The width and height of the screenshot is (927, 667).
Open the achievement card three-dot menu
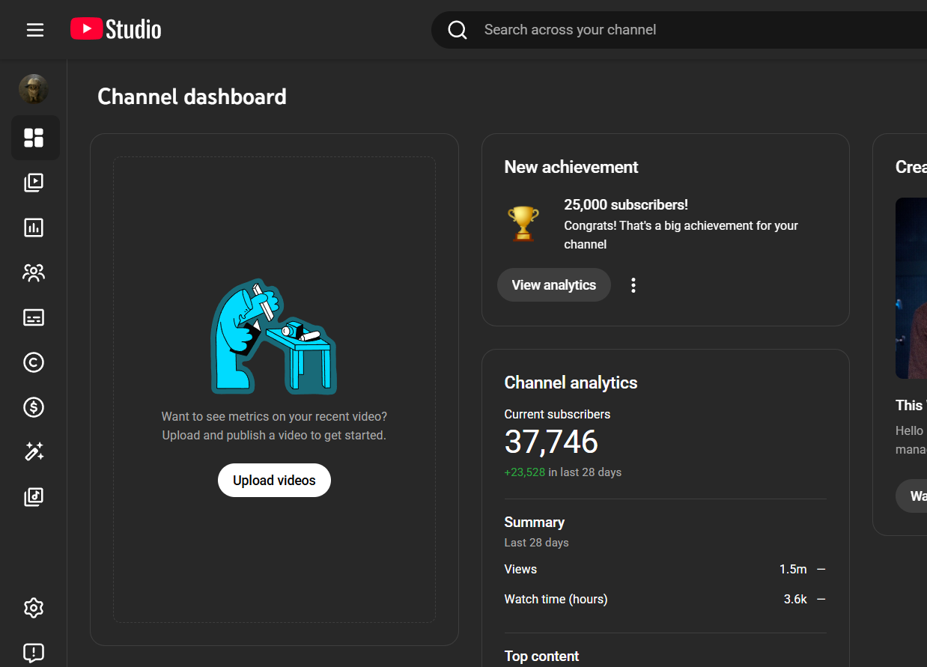[633, 285]
